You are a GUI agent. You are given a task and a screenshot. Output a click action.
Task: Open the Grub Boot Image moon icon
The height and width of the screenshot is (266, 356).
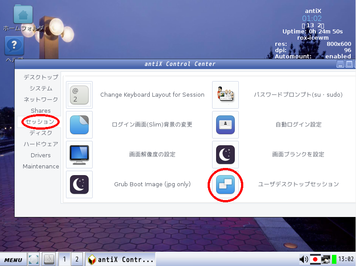(x=79, y=184)
